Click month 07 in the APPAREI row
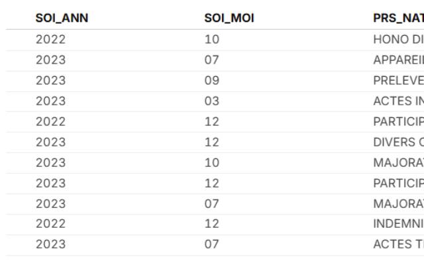 coord(212,60)
